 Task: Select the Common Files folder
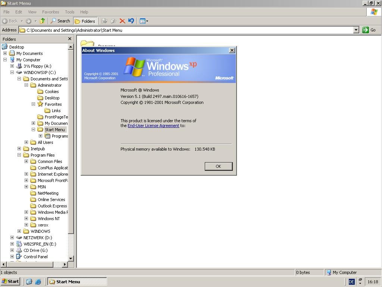(x=50, y=161)
